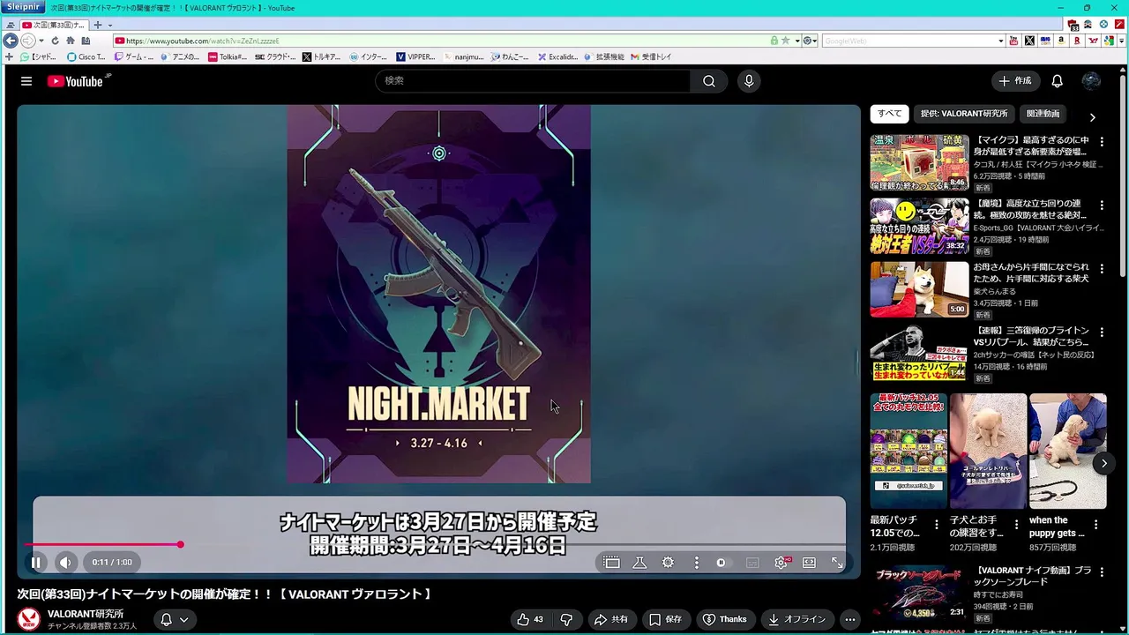
Task: Click the flask experiment icon in player
Action: pyautogui.click(x=639, y=562)
